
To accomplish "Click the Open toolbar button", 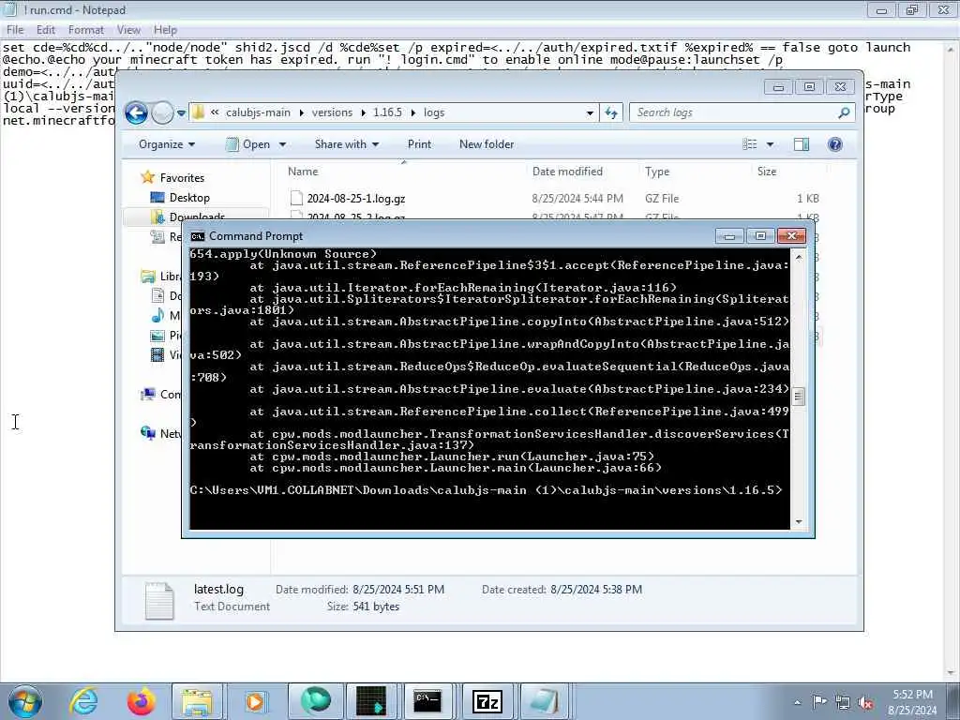I will [x=248, y=144].
